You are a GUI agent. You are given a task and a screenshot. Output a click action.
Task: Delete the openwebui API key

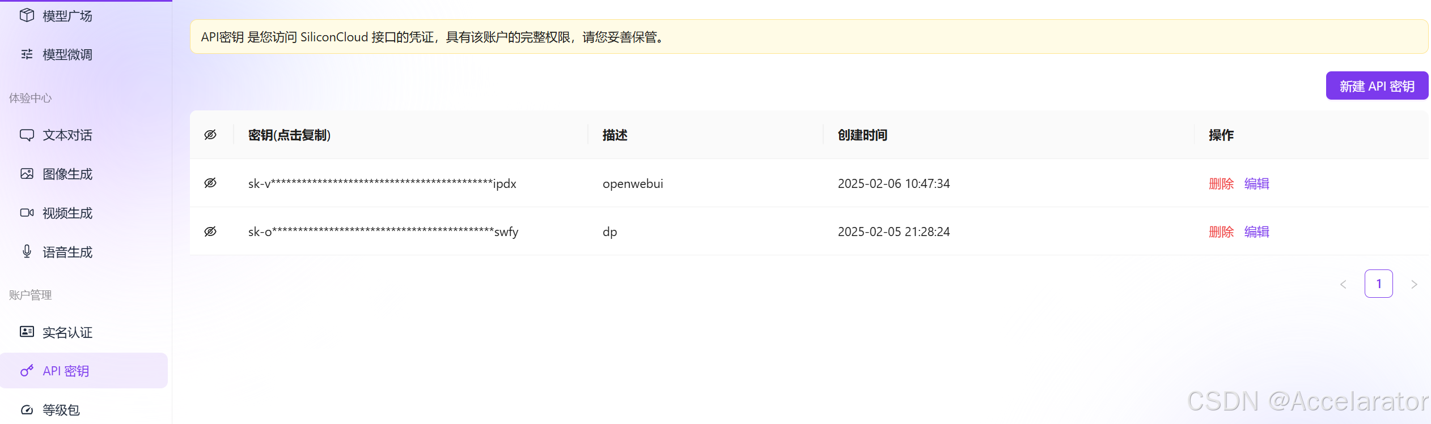(x=1221, y=184)
